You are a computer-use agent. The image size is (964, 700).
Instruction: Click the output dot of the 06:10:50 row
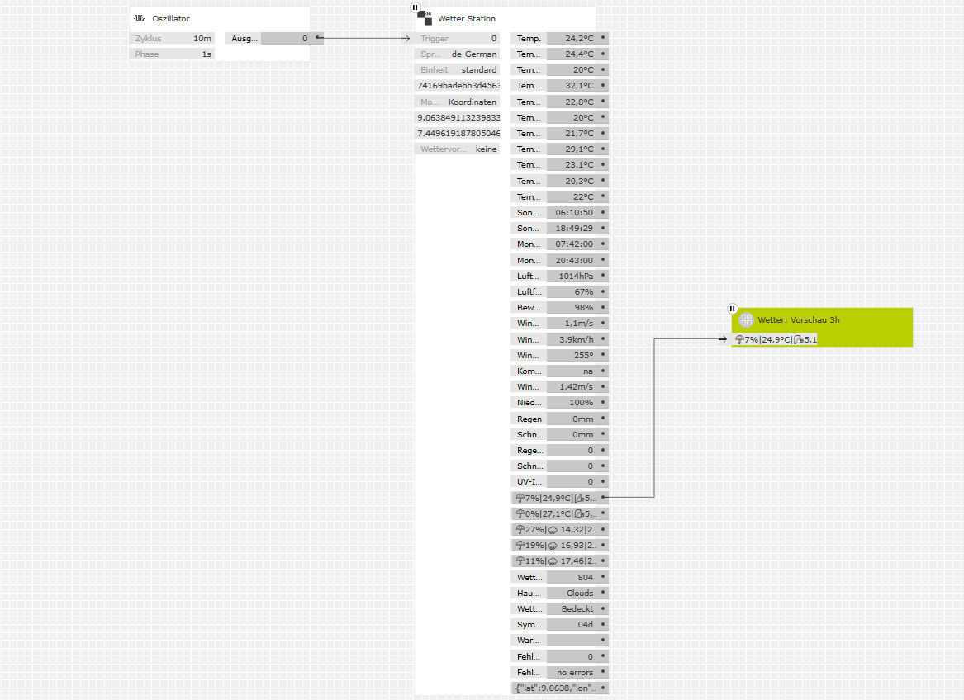[603, 212]
